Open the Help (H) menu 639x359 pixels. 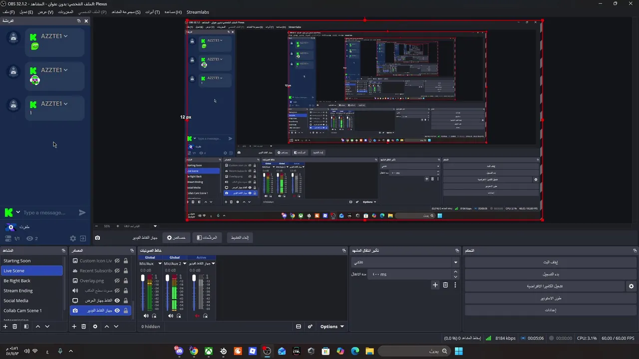(x=173, y=12)
